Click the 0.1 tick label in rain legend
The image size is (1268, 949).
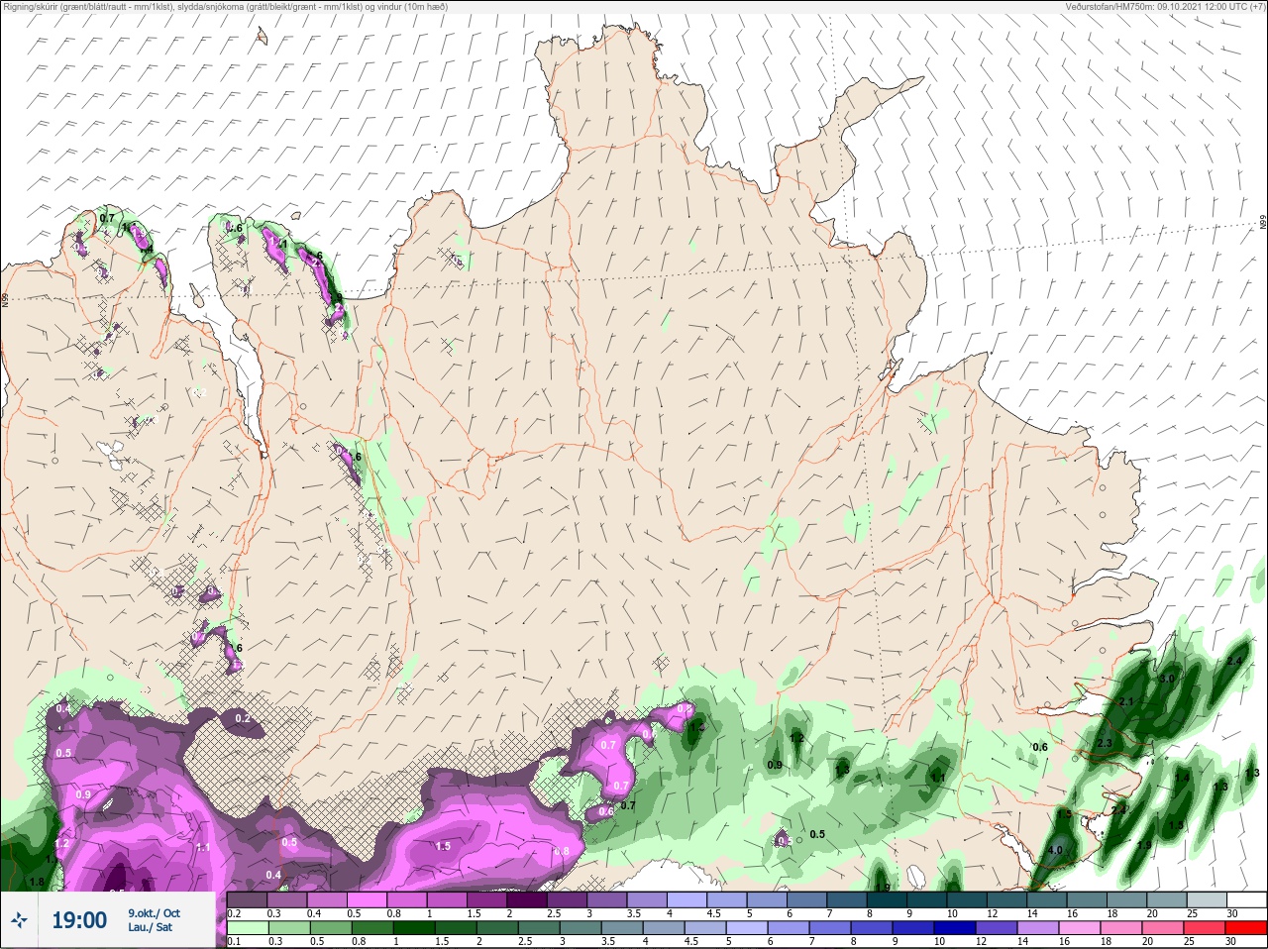[x=234, y=941]
